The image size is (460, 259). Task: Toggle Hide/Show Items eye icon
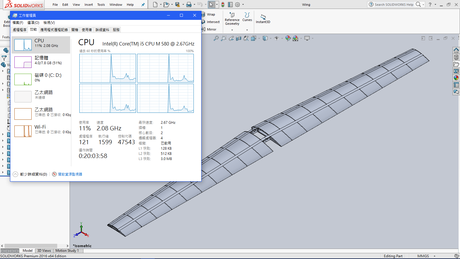click(x=276, y=38)
